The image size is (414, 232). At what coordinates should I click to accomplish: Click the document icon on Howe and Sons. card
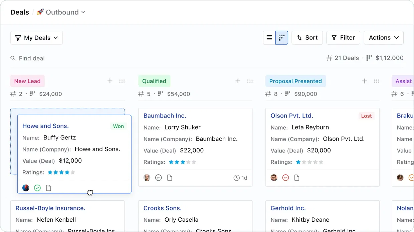tap(48, 188)
